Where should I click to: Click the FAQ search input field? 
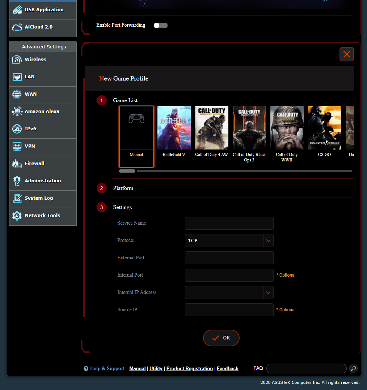tap(307, 368)
